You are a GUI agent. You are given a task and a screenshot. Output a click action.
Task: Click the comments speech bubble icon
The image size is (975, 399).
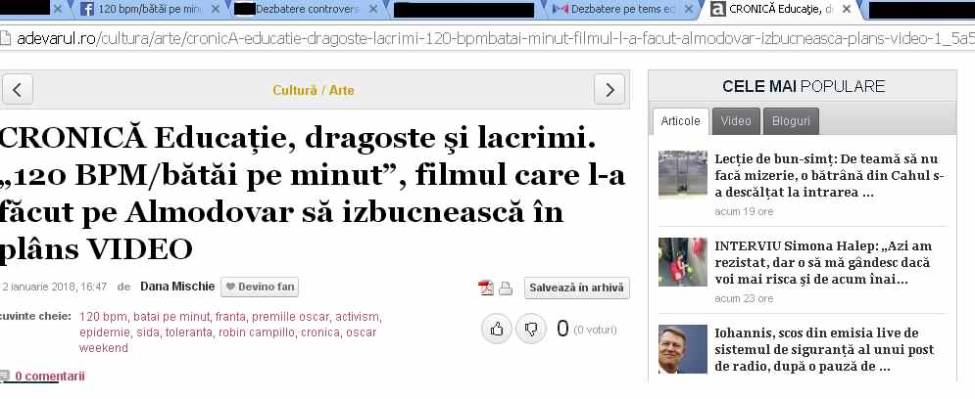(5, 376)
